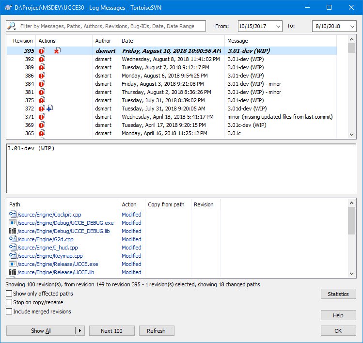Open the Statistics dialog

(x=338, y=294)
